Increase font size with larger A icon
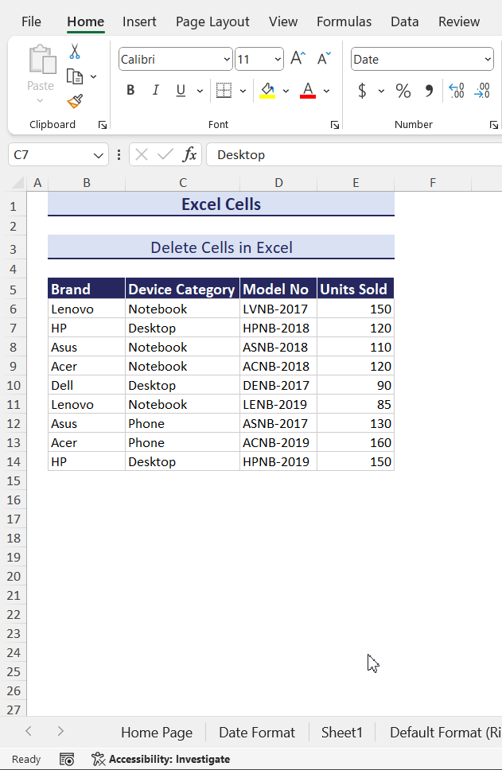This screenshot has width=502, height=770. click(298, 59)
